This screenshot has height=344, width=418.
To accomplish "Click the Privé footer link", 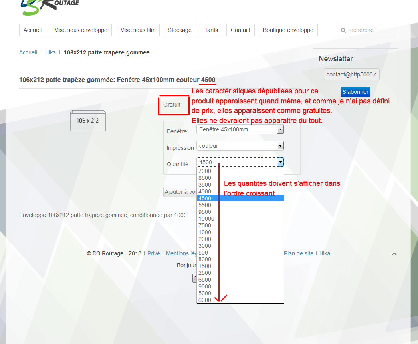I will click(154, 254).
